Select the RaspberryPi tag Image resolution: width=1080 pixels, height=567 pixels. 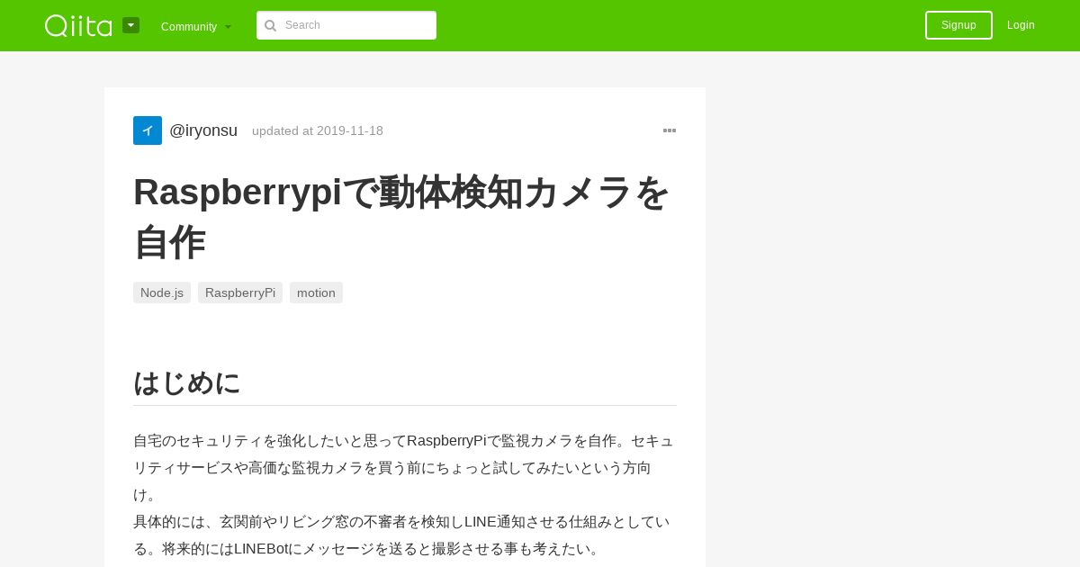[x=240, y=292]
